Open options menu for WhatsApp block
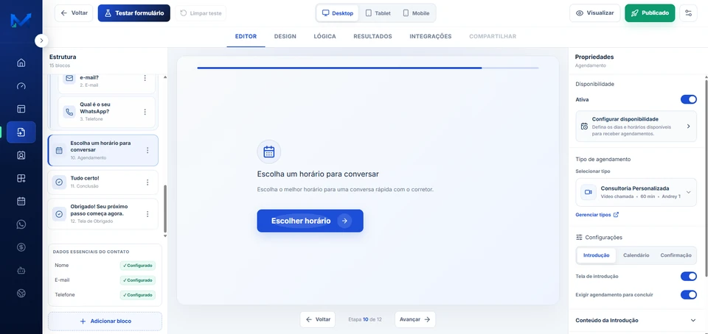 click(145, 112)
